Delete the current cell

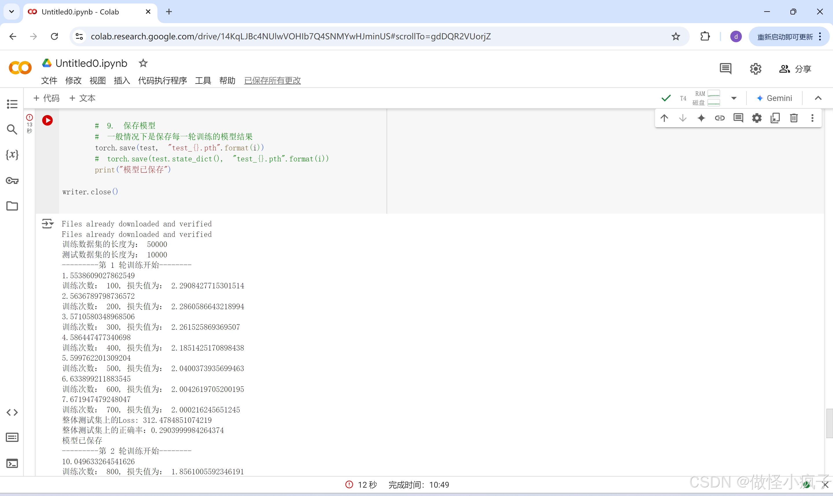point(794,118)
